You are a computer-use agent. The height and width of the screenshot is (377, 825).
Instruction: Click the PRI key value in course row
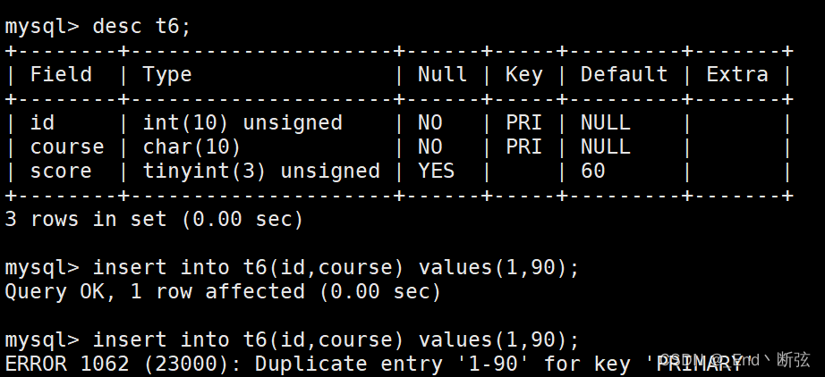523,147
